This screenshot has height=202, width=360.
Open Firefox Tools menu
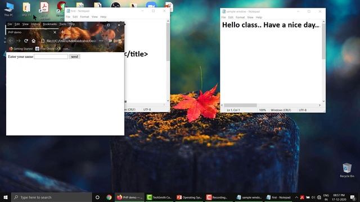tap(62, 24)
